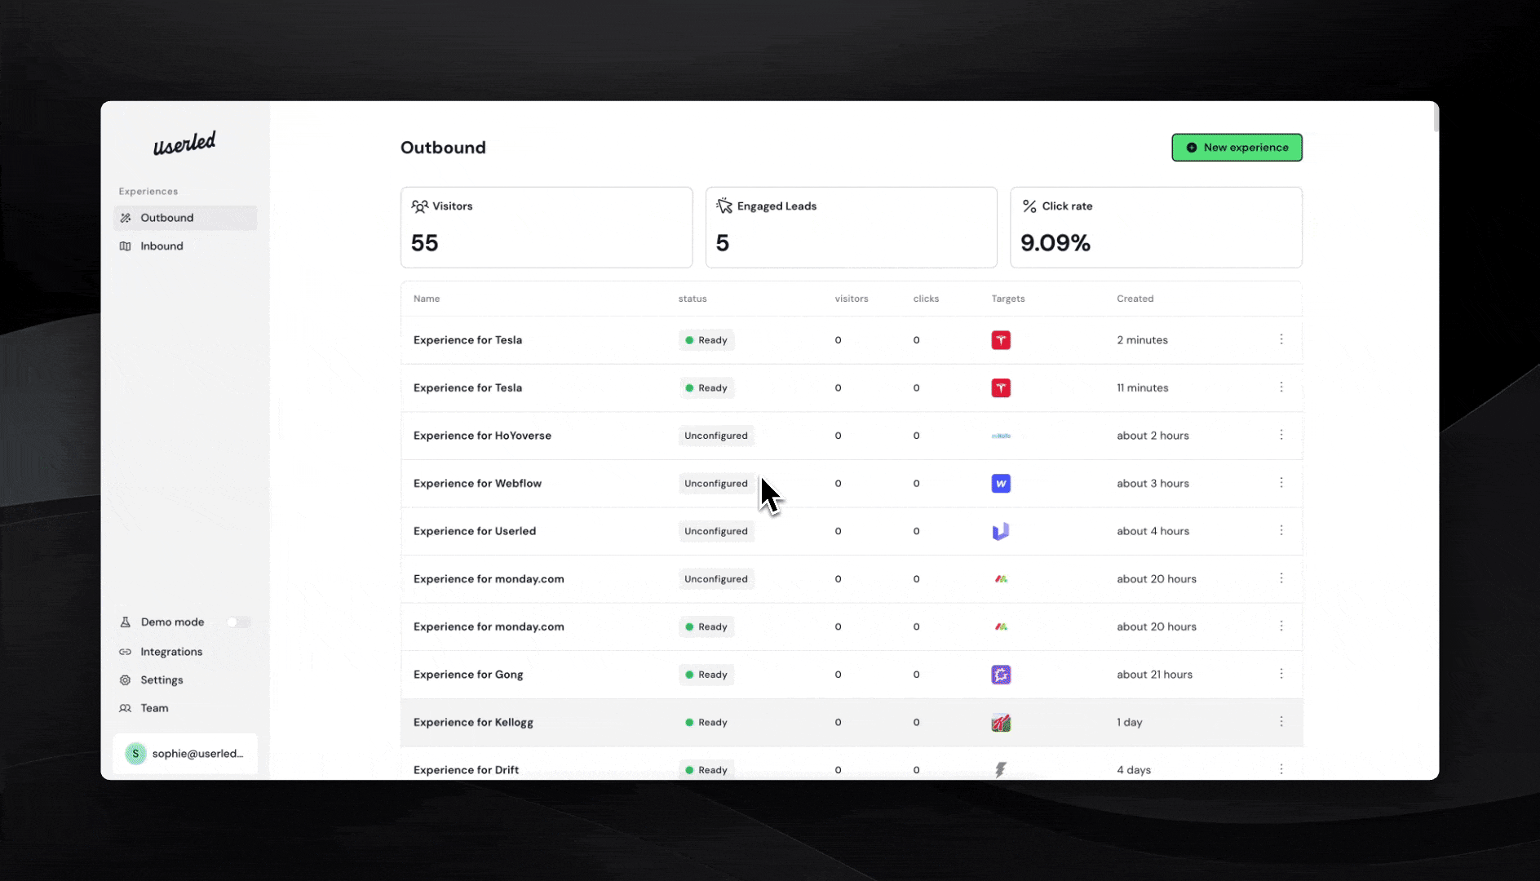Viewport: 1540px width, 881px height.
Task: Click the userled logo in the sidebar
Action: click(184, 144)
